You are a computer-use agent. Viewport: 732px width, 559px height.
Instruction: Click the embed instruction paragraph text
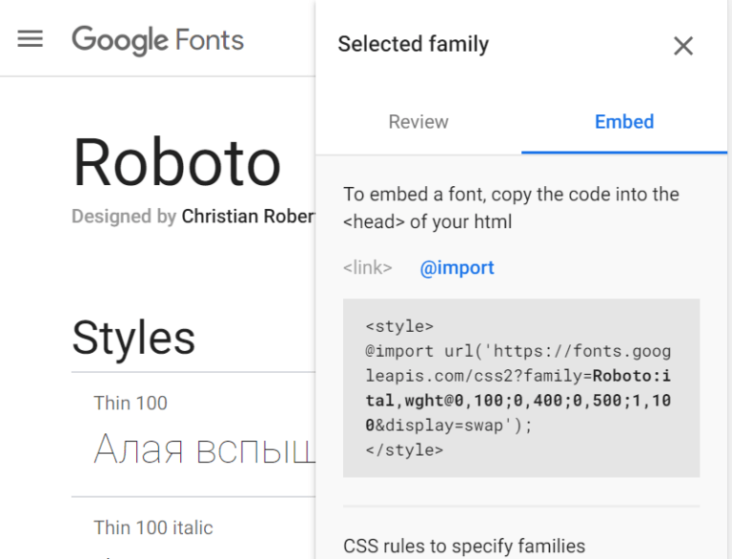pos(511,208)
